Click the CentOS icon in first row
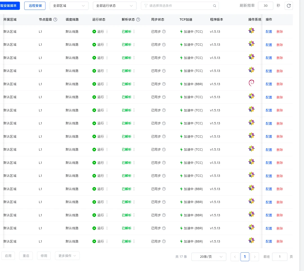Image resolution: width=304 pixels, height=271 pixels. (251, 31)
